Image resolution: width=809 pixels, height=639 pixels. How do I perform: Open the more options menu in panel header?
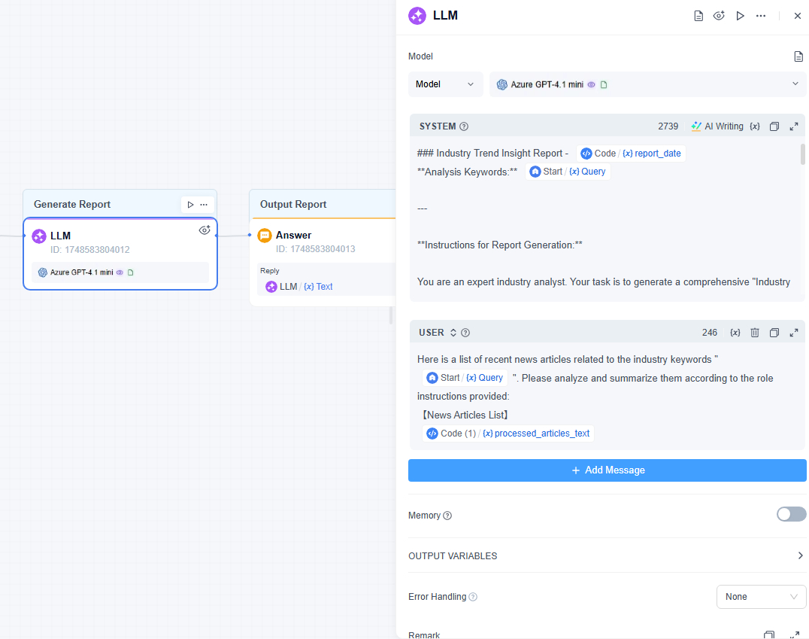click(x=761, y=16)
